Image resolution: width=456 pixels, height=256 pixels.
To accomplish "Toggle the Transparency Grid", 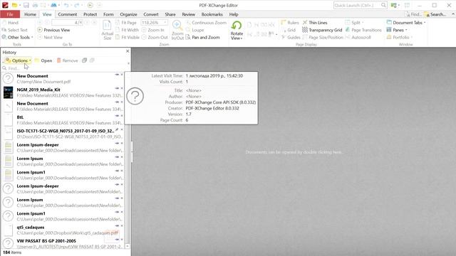I will (322, 30).
